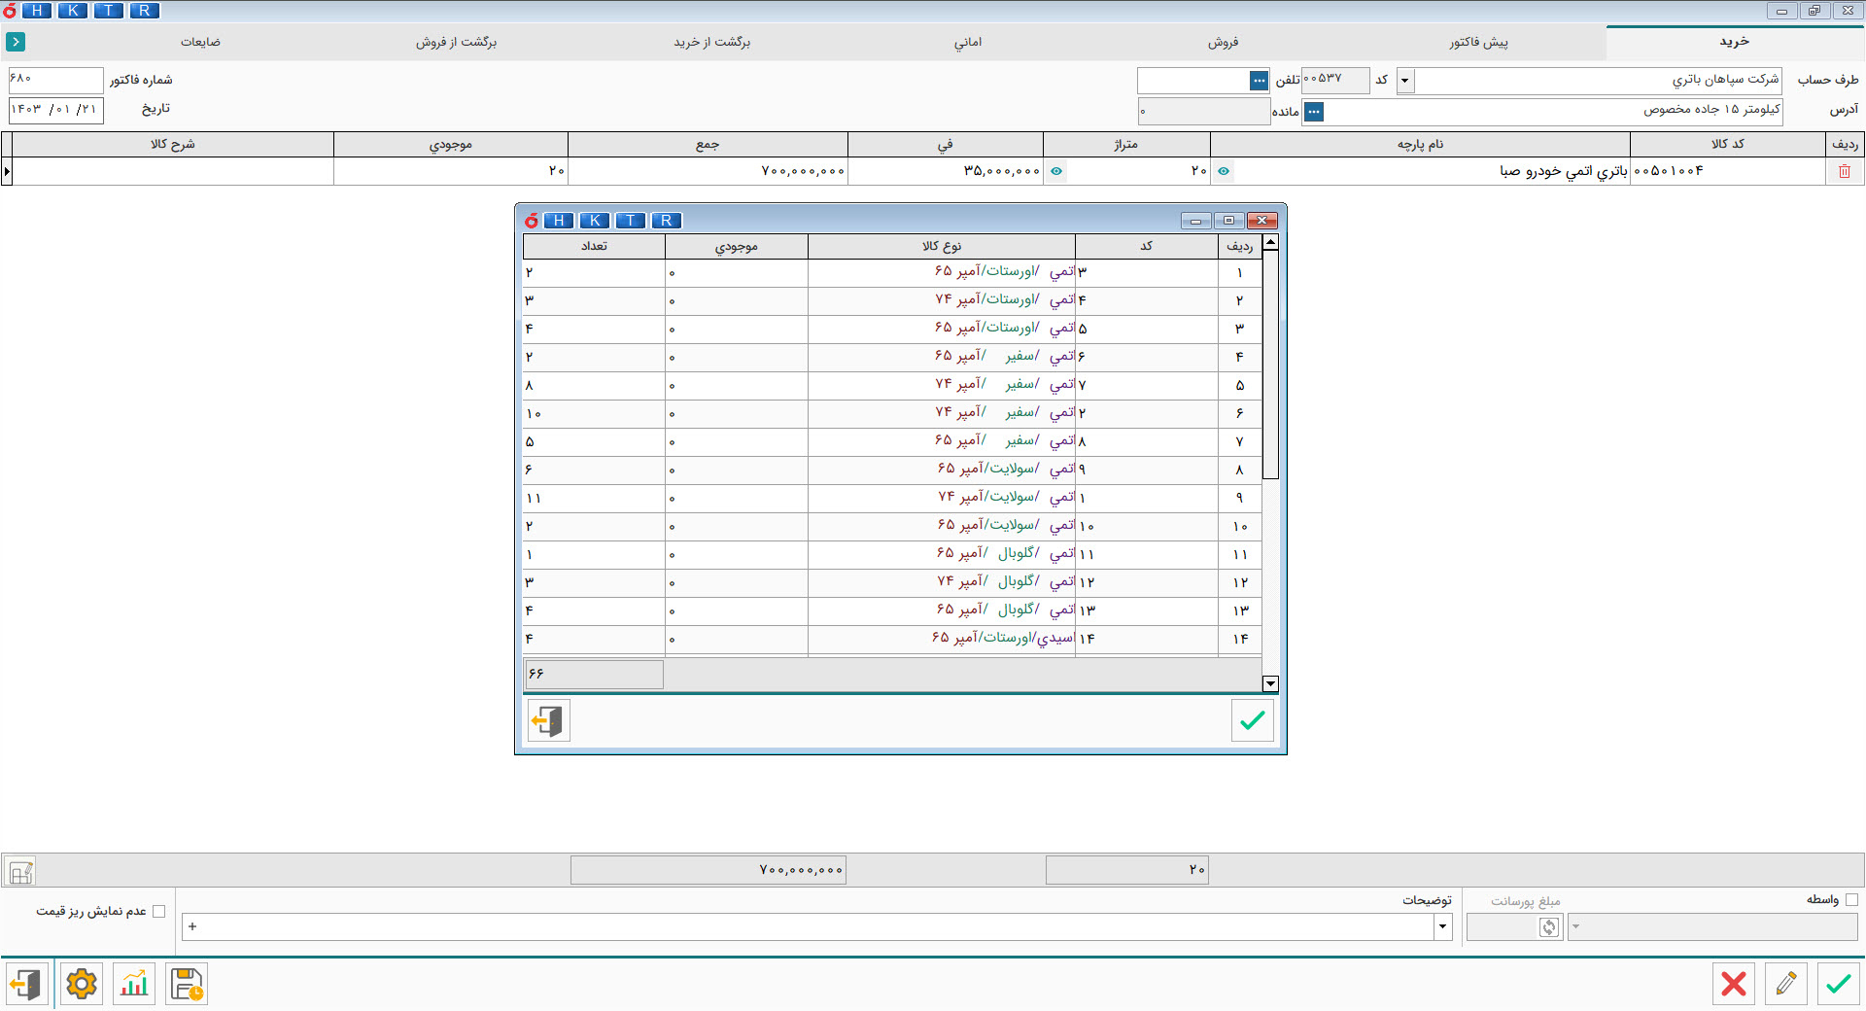Click the pencil edit icon in the bottom bar
The width and height of the screenshot is (1866, 1011).
click(x=1786, y=984)
